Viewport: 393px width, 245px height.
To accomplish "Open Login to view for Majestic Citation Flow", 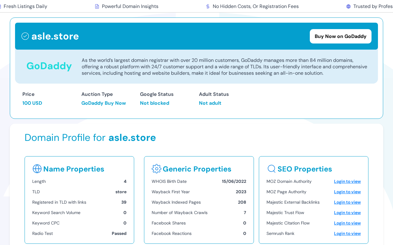I will pos(347,223).
